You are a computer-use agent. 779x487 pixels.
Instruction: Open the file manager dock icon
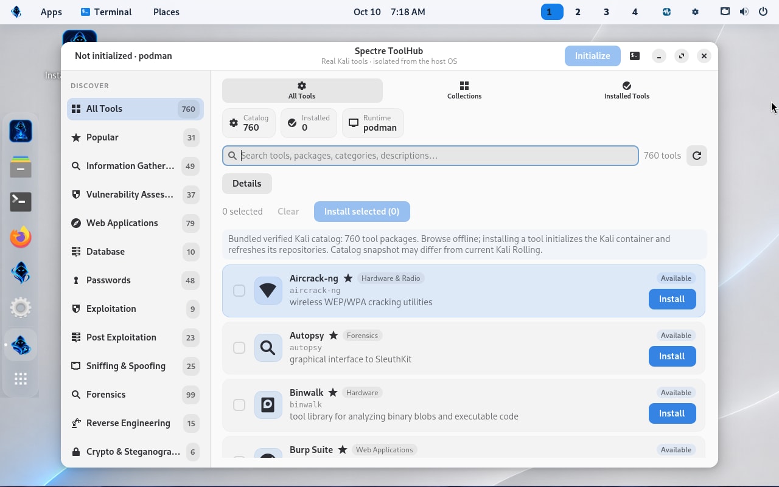21,167
